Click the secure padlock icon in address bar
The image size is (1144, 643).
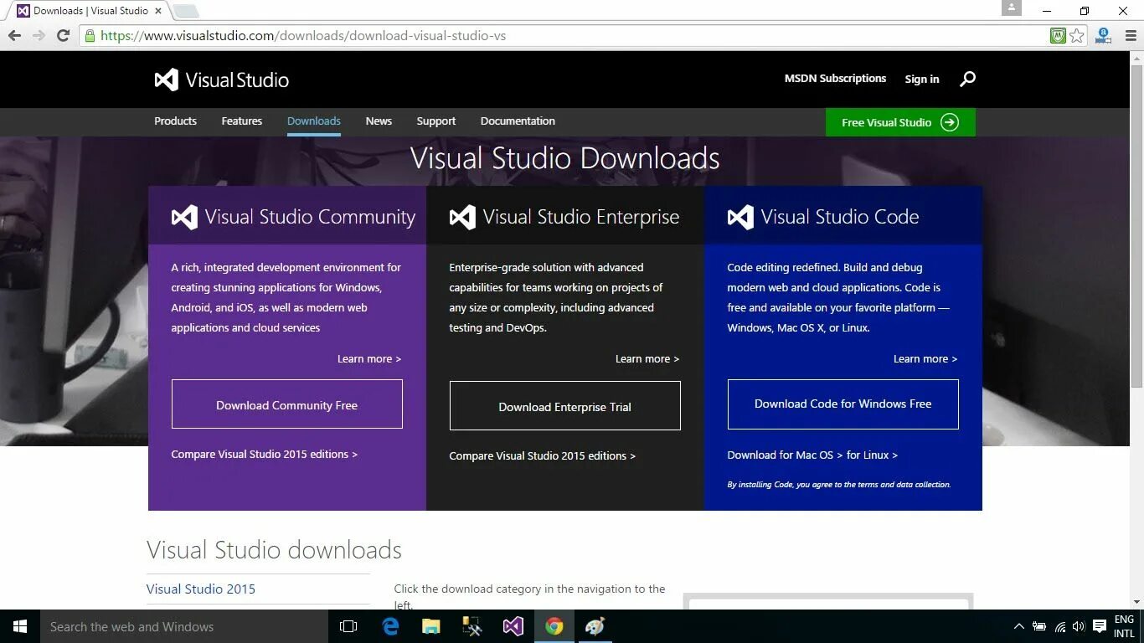[90, 35]
